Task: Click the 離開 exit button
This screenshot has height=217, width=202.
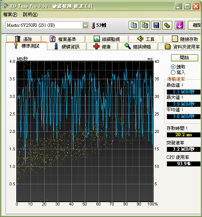Action: tap(194, 25)
